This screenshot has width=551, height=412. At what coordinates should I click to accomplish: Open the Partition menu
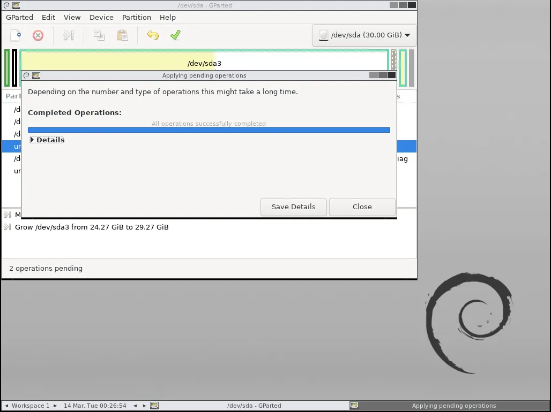pyautogui.click(x=136, y=17)
